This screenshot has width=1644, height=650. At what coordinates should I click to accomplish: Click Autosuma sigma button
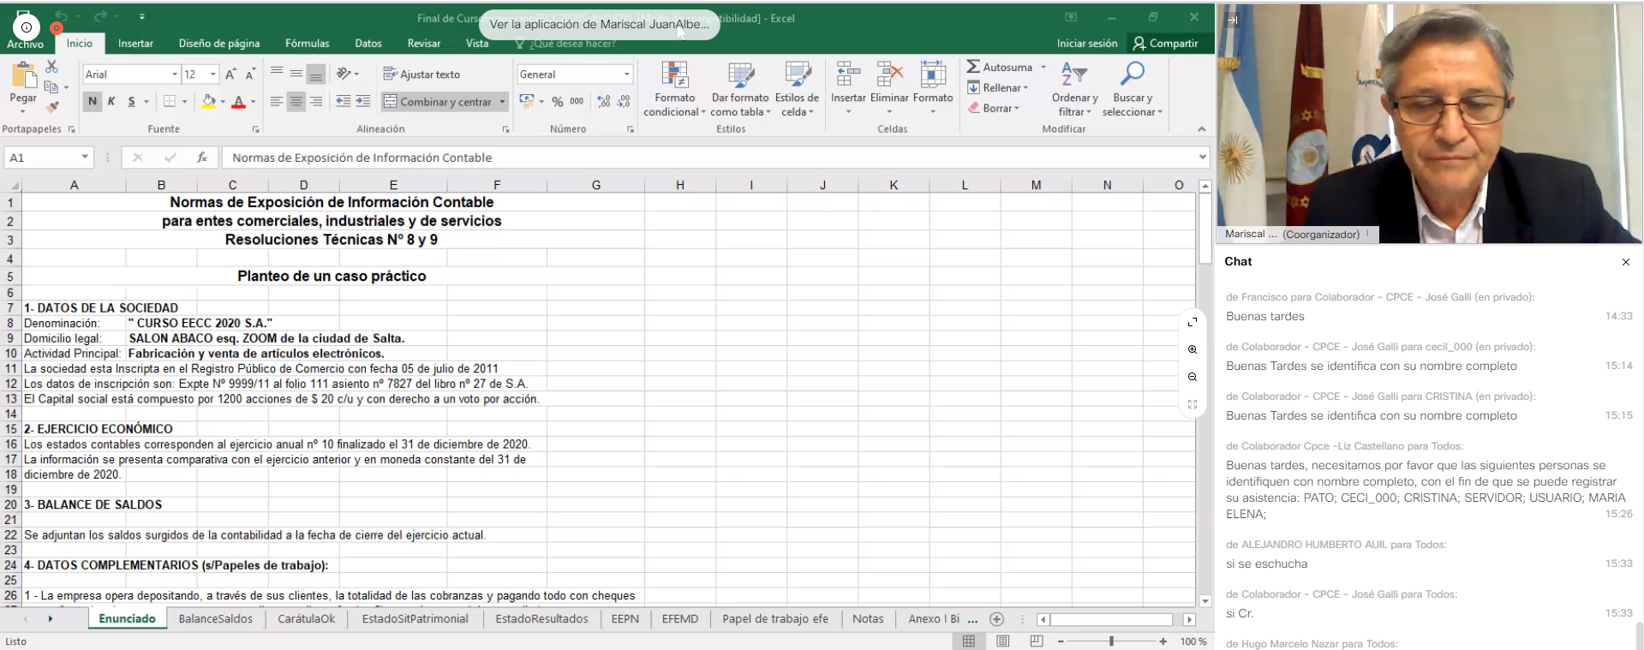(x=1000, y=67)
